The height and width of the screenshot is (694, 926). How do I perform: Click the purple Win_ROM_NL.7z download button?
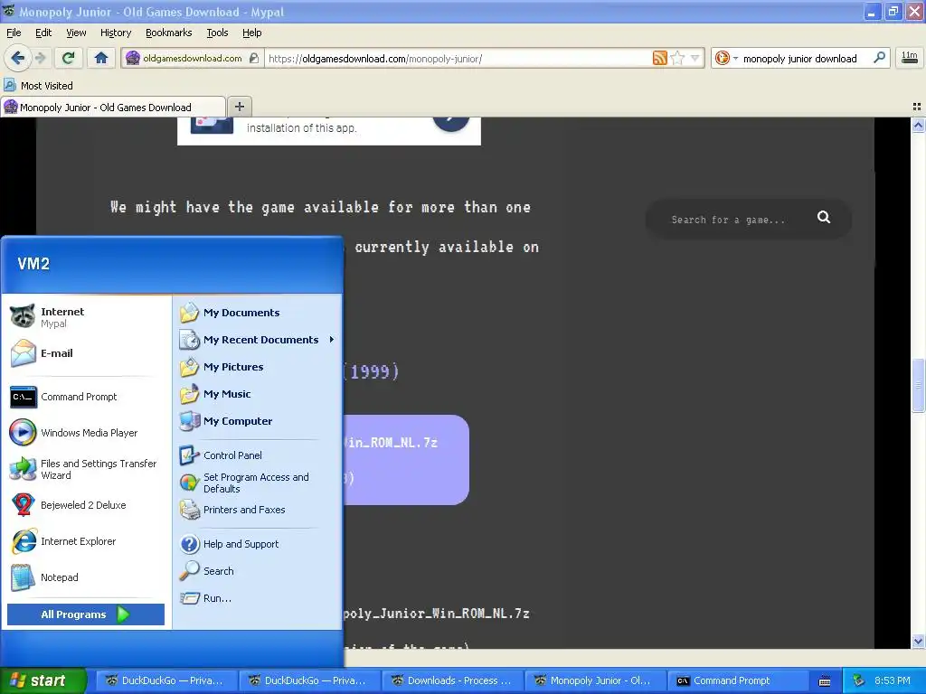406,460
